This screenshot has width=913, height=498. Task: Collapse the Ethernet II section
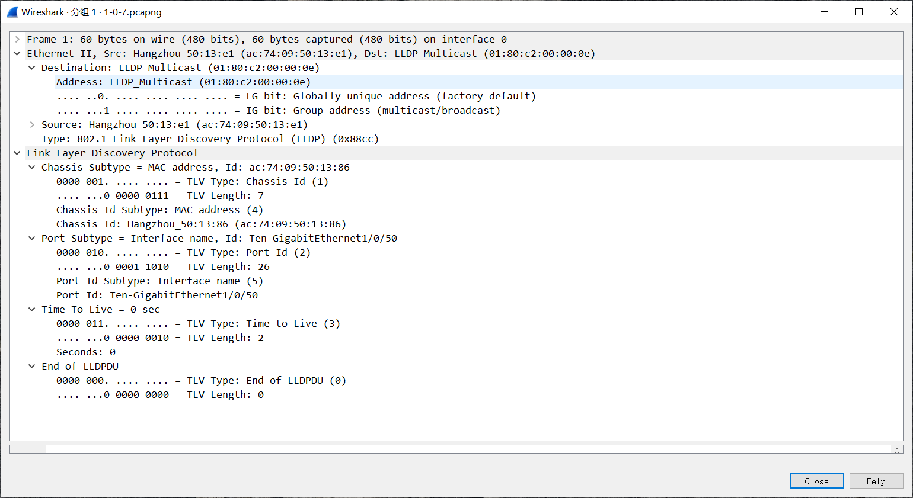point(17,54)
